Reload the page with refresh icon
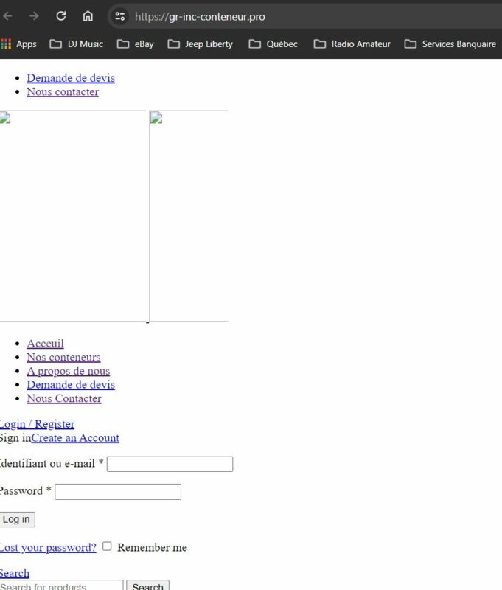502x590 pixels. tap(61, 16)
